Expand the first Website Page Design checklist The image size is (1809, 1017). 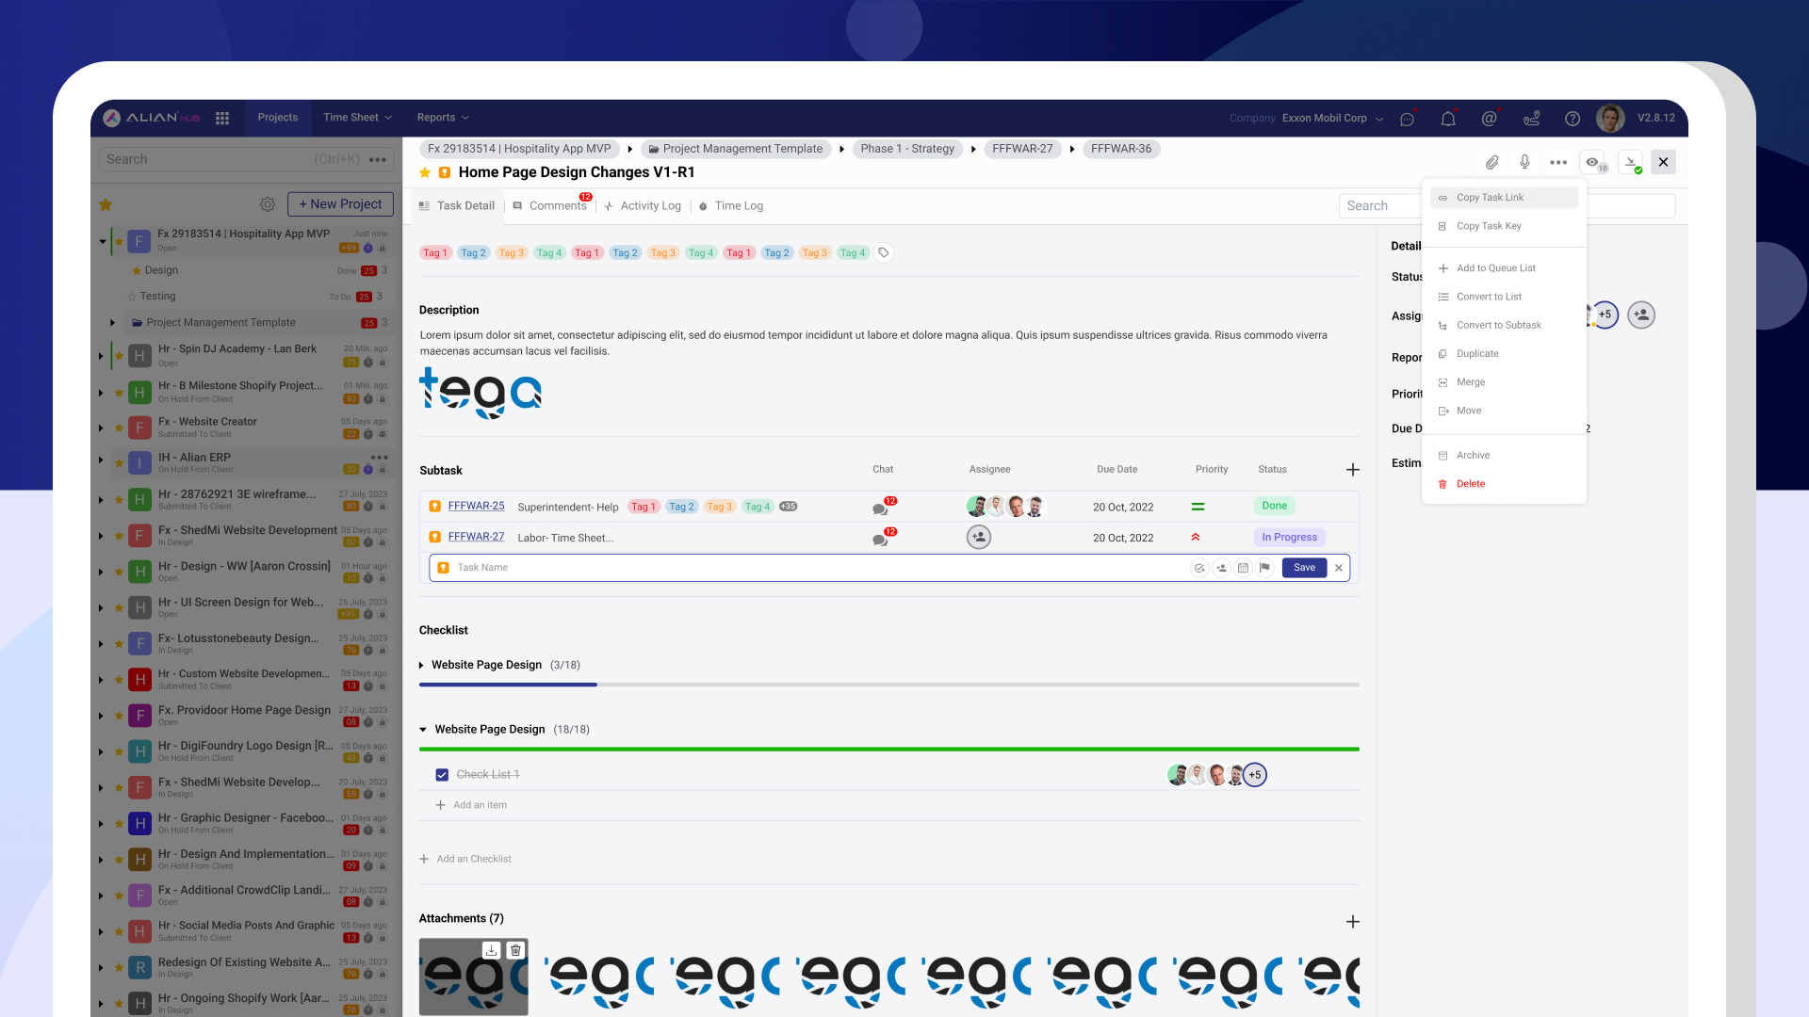pos(421,666)
